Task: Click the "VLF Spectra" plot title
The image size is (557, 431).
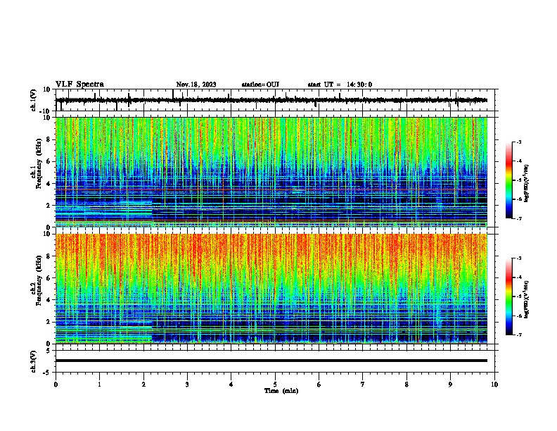Action: 79,85
